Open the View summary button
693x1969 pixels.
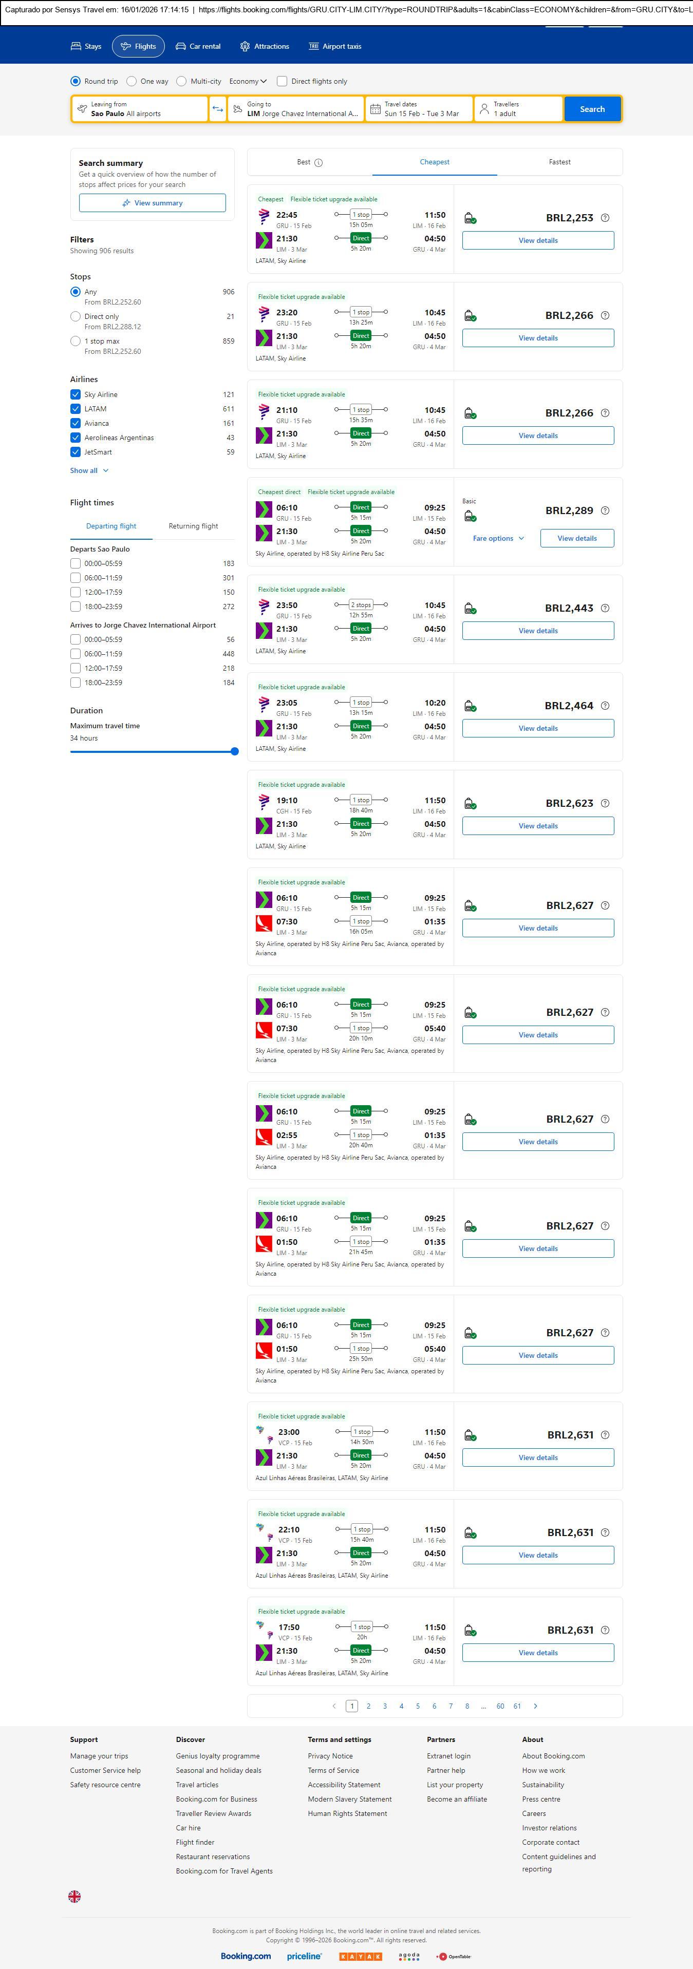tap(152, 203)
